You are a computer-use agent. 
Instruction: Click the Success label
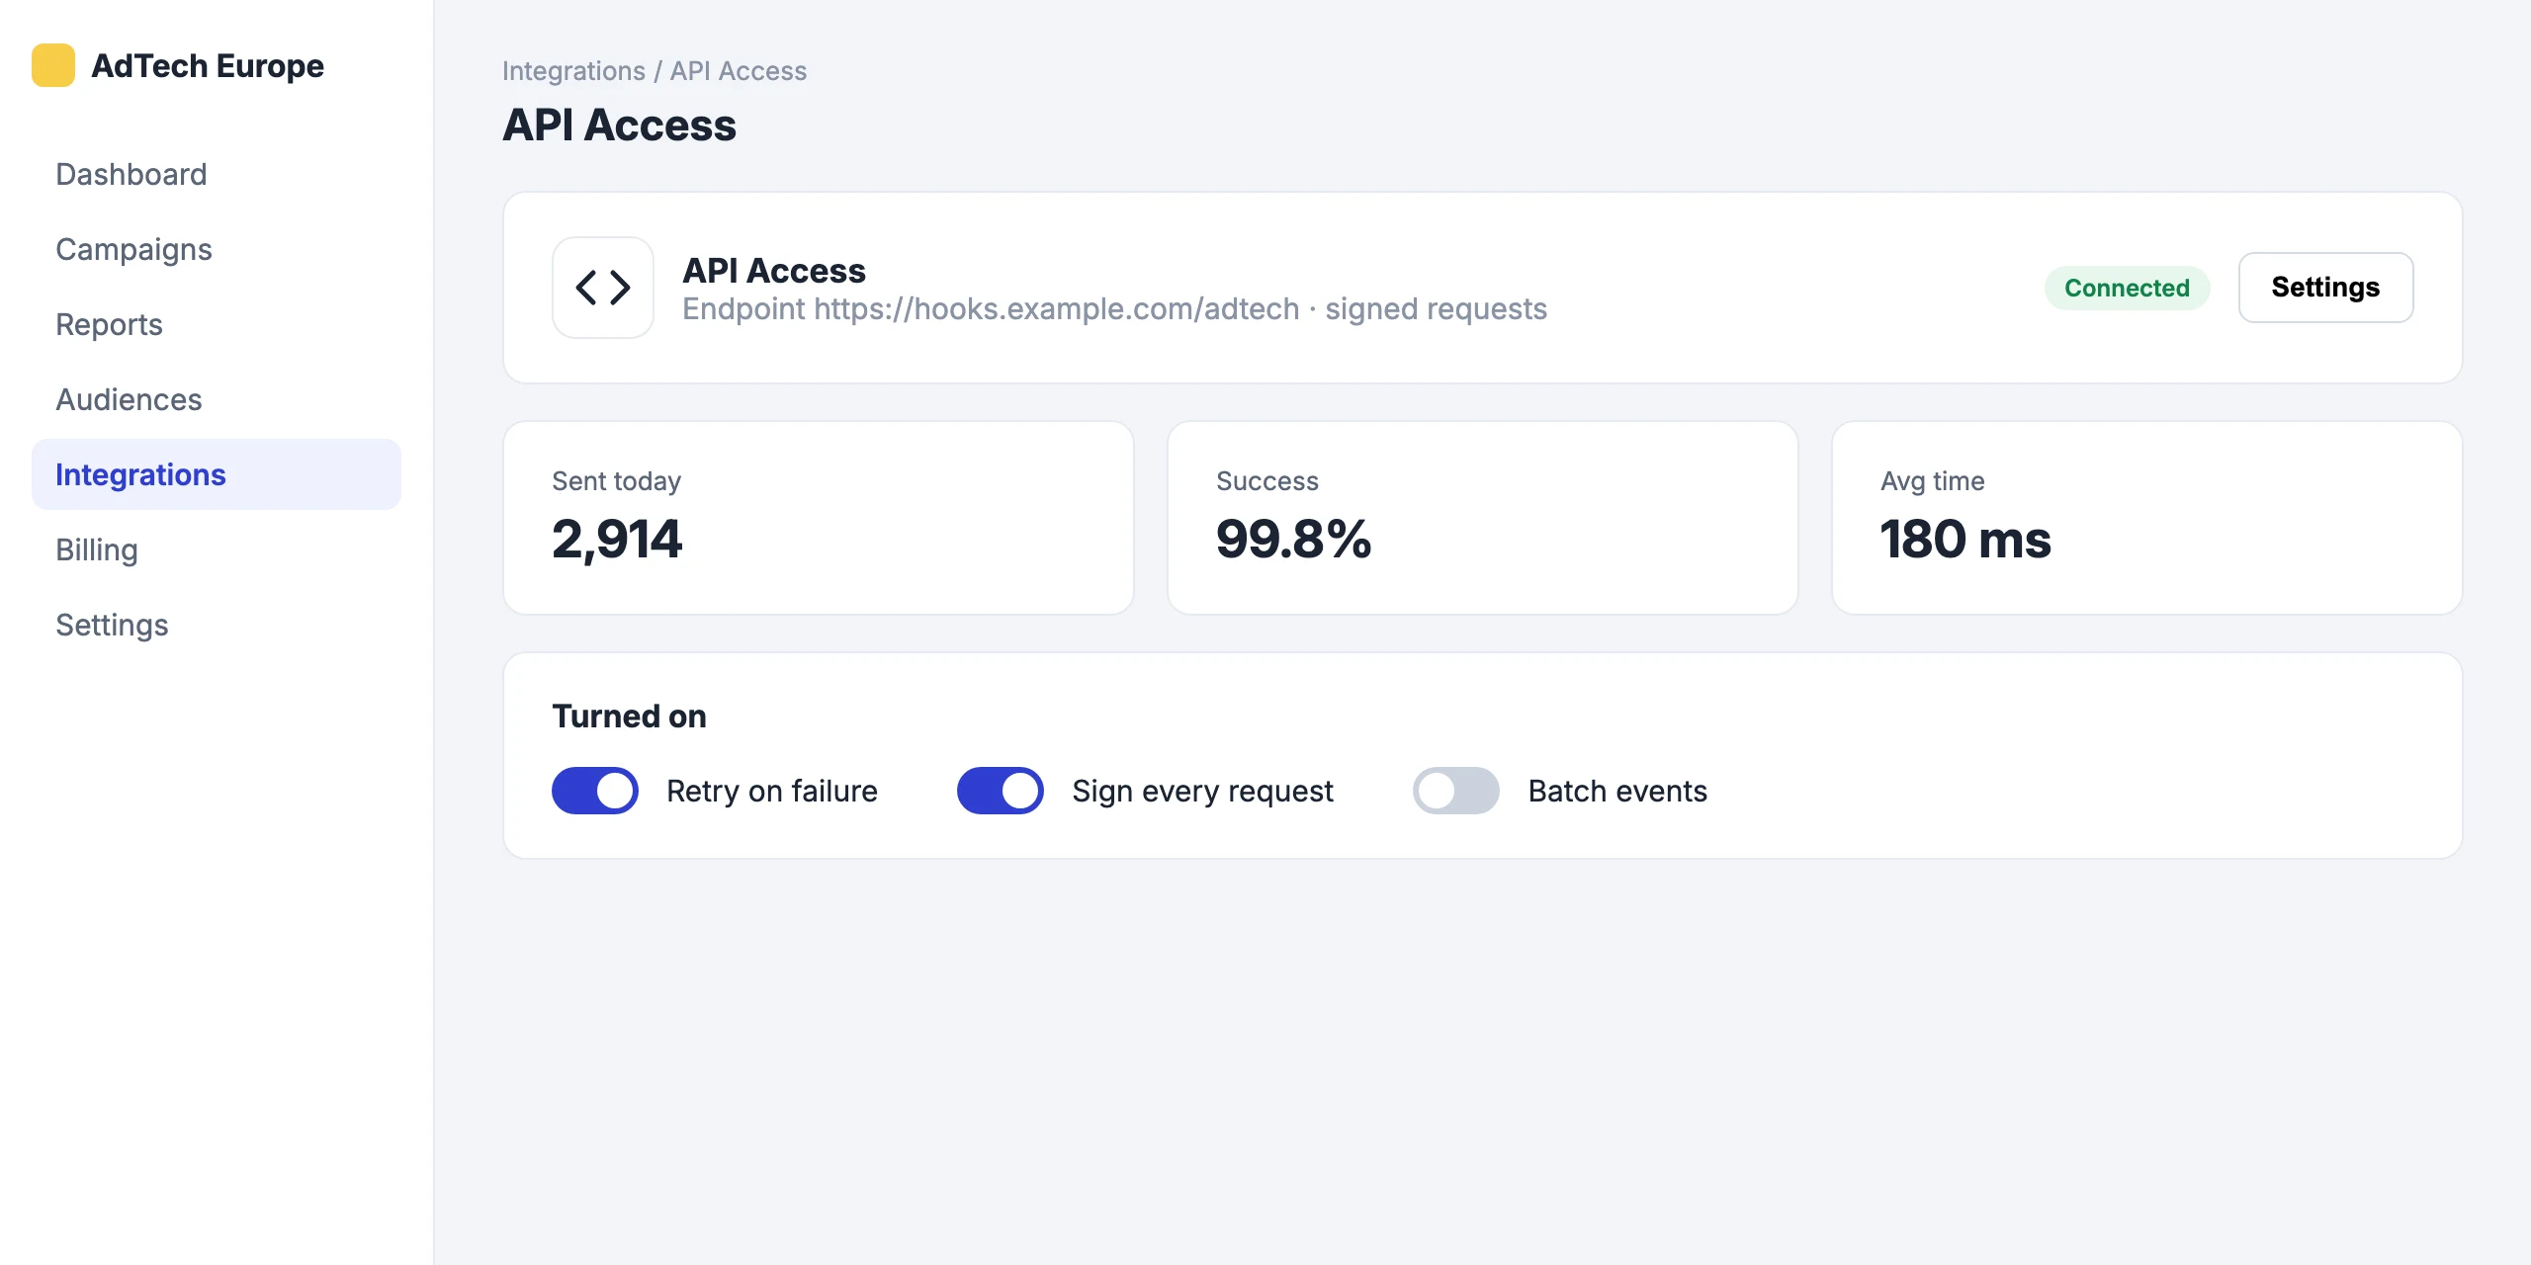(x=1266, y=481)
